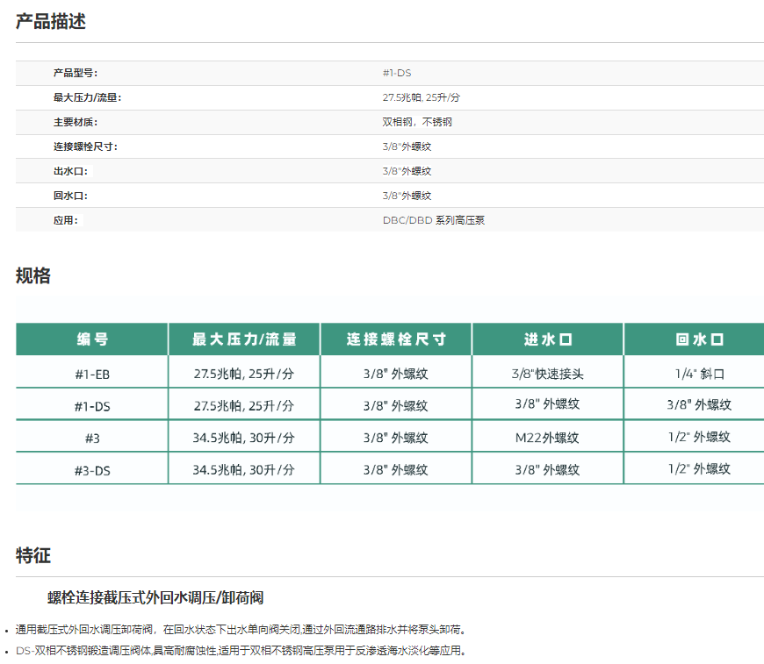Image resolution: width=764 pixels, height=664 pixels.
Task: Click the 编号 table column header
Action: [92, 339]
